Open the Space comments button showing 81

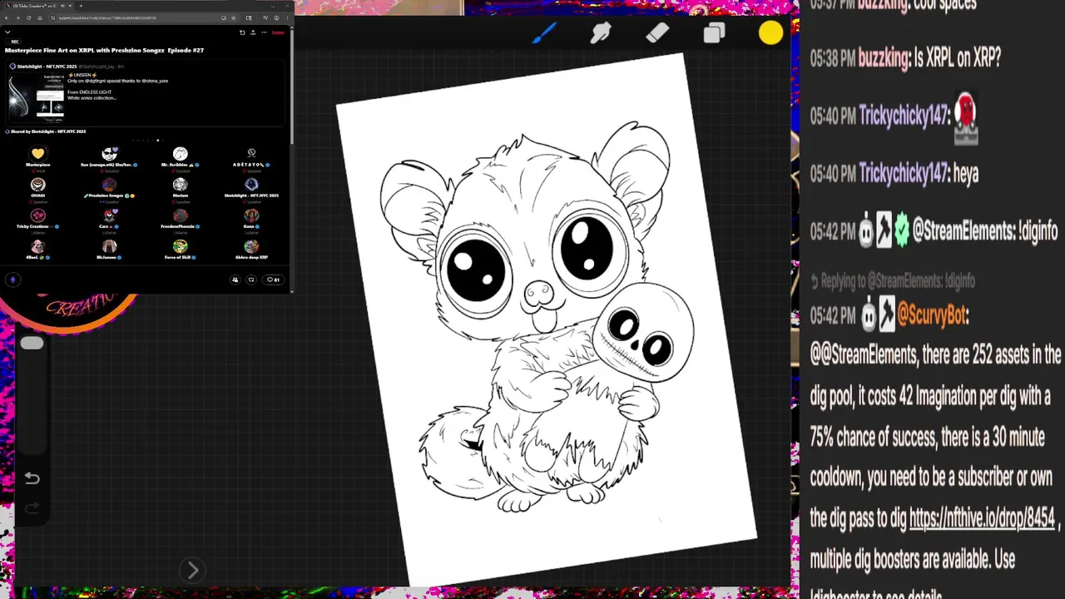pos(272,280)
